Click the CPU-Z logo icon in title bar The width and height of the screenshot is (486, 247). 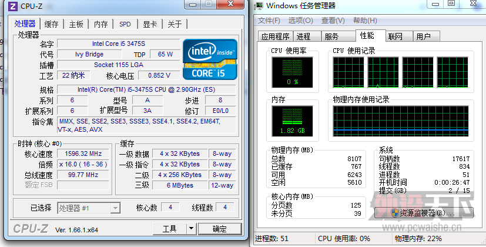click(12, 6)
